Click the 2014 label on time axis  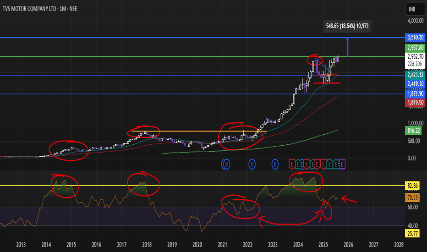point(46,245)
